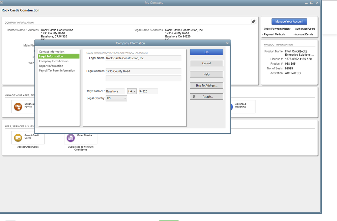Open the Enhanced Payroll app icon
The width and height of the screenshot is (337, 221).
[18, 106]
